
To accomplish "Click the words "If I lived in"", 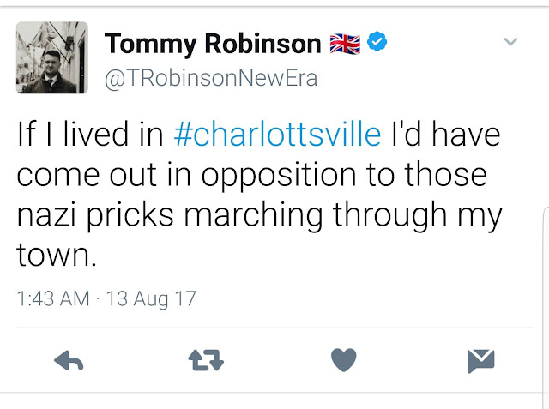I will (90, 135).
